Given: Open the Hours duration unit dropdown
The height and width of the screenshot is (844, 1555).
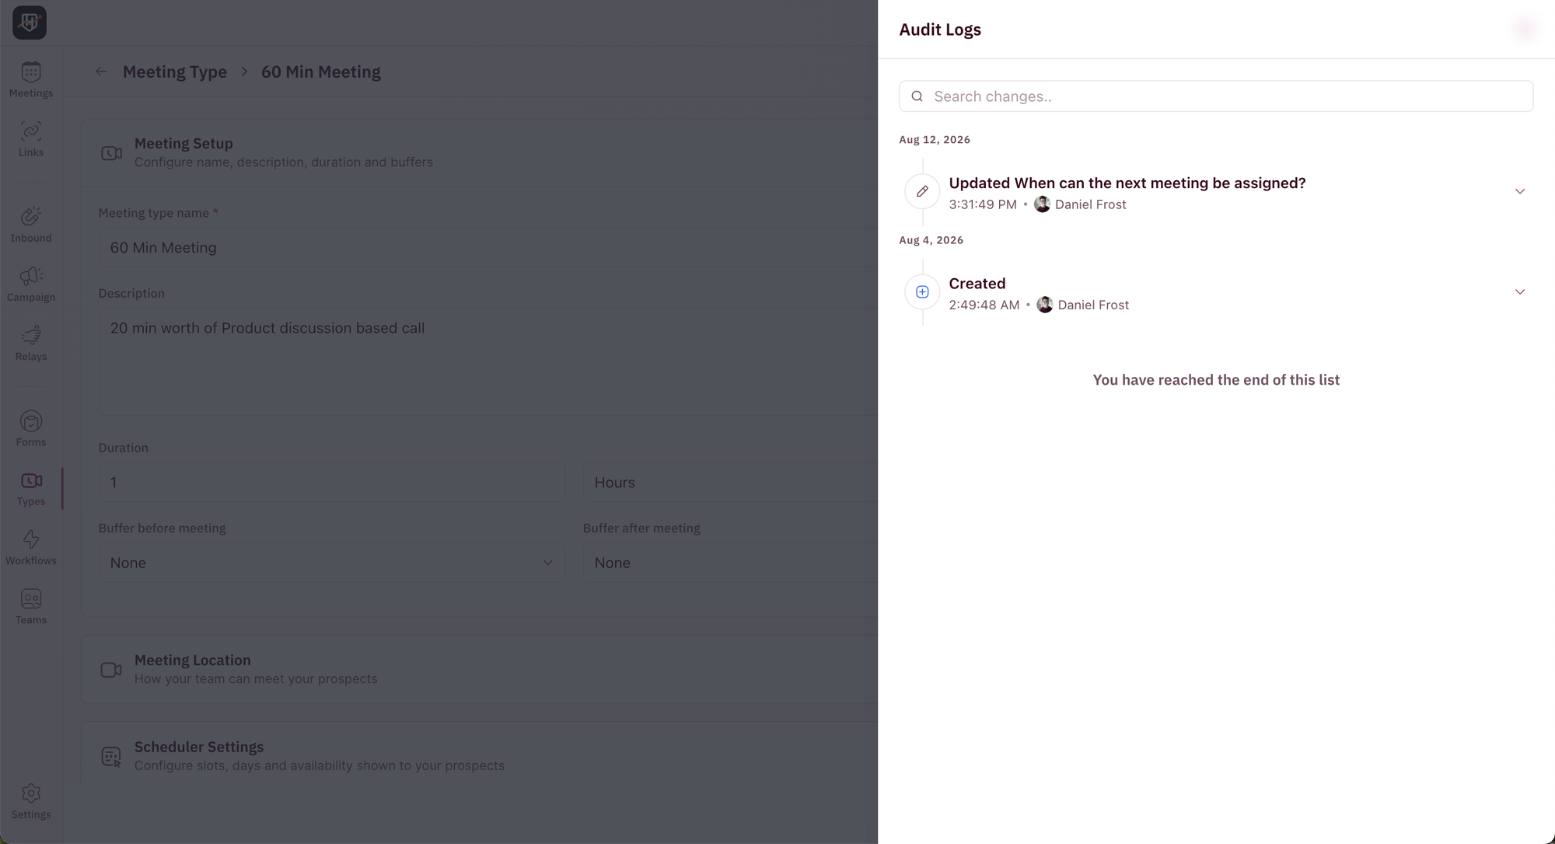Looking at the screenshot, I should [x=730, y=483].
